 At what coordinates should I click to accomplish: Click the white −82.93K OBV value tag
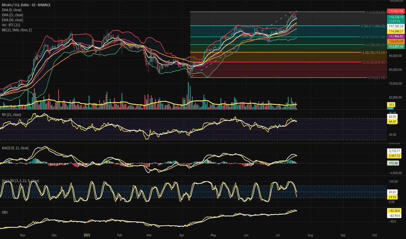click(394, 216)
